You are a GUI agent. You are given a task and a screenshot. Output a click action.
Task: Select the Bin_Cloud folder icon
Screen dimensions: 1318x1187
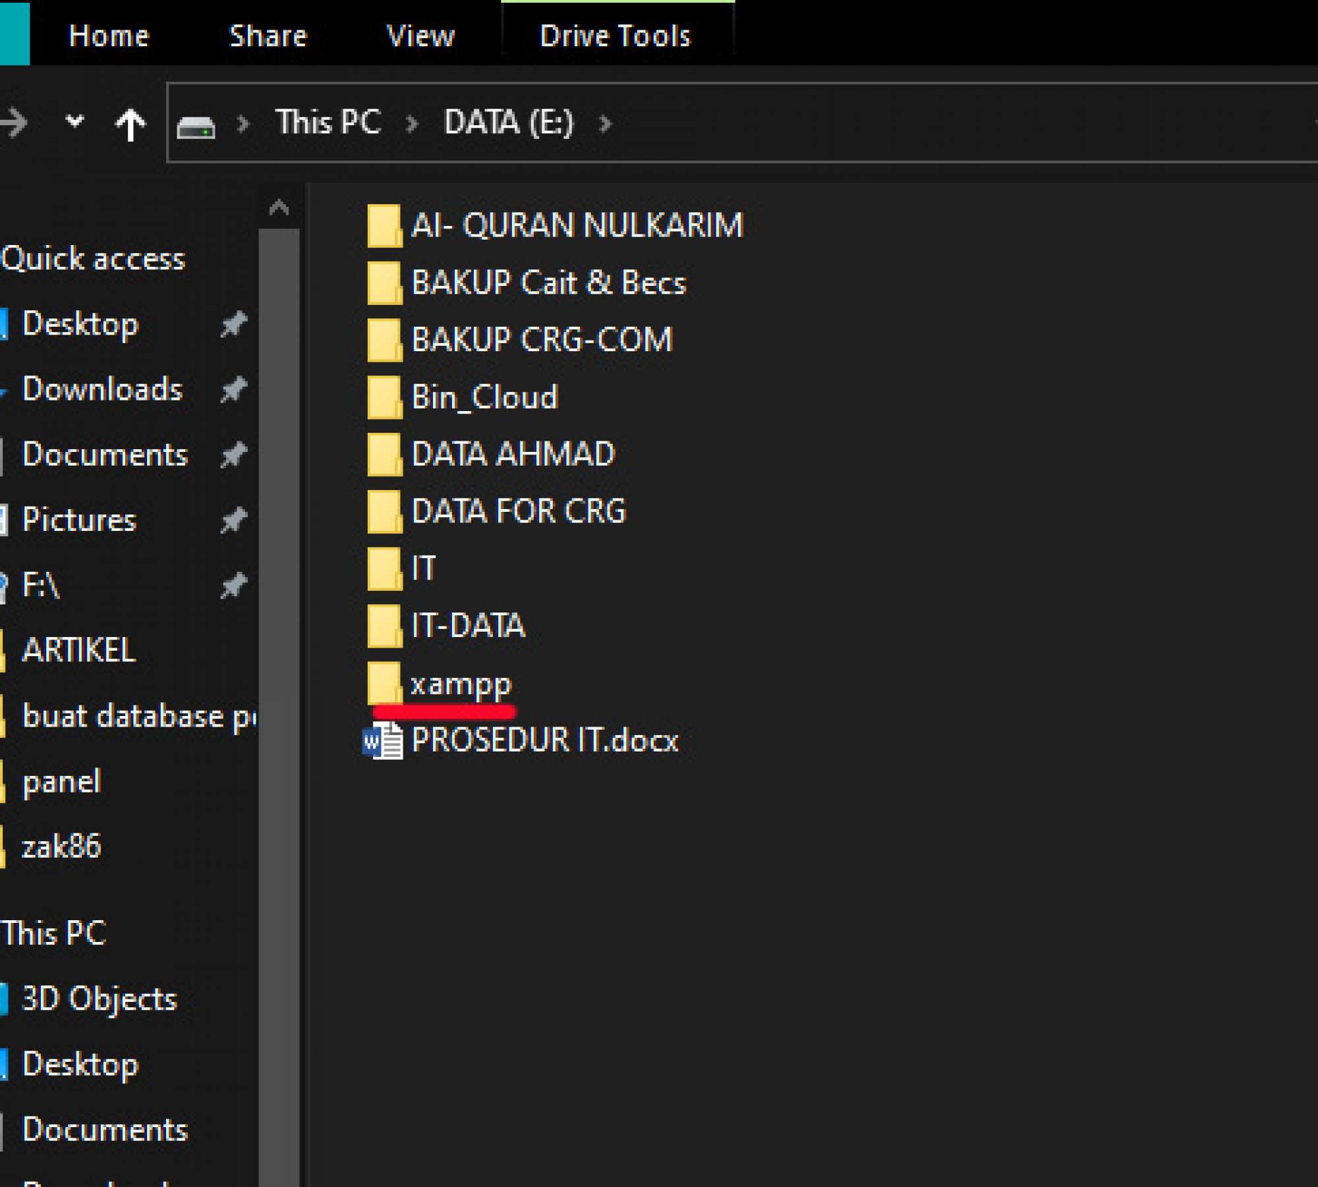[384, 397]
